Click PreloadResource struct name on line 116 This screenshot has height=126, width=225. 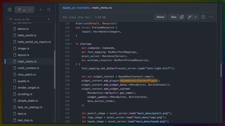tap(103, 28)
